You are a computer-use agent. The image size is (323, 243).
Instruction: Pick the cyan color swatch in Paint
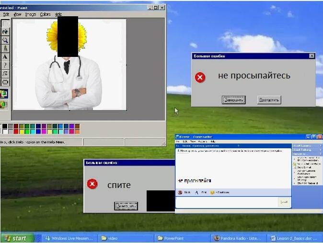[33, 132]
